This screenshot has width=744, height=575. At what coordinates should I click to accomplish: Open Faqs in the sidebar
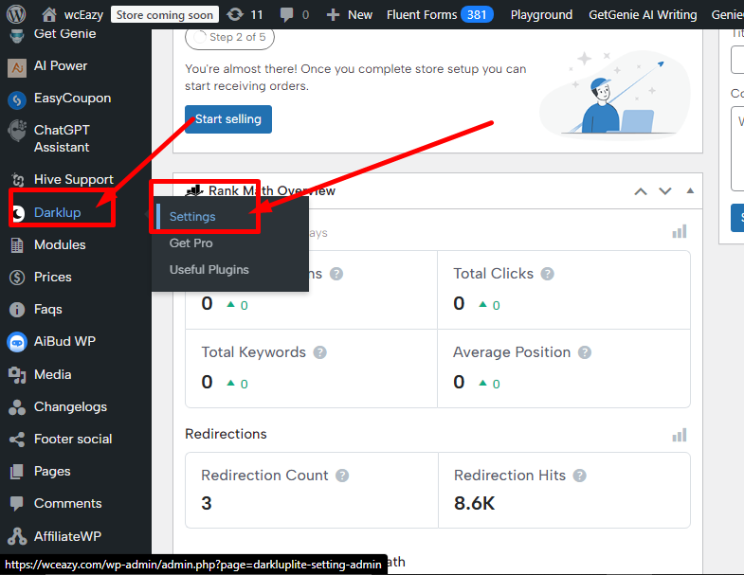click(48, 310)
